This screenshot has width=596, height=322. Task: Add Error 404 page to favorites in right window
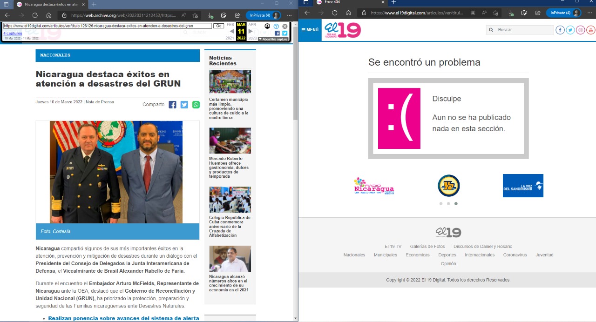[495, 13]
